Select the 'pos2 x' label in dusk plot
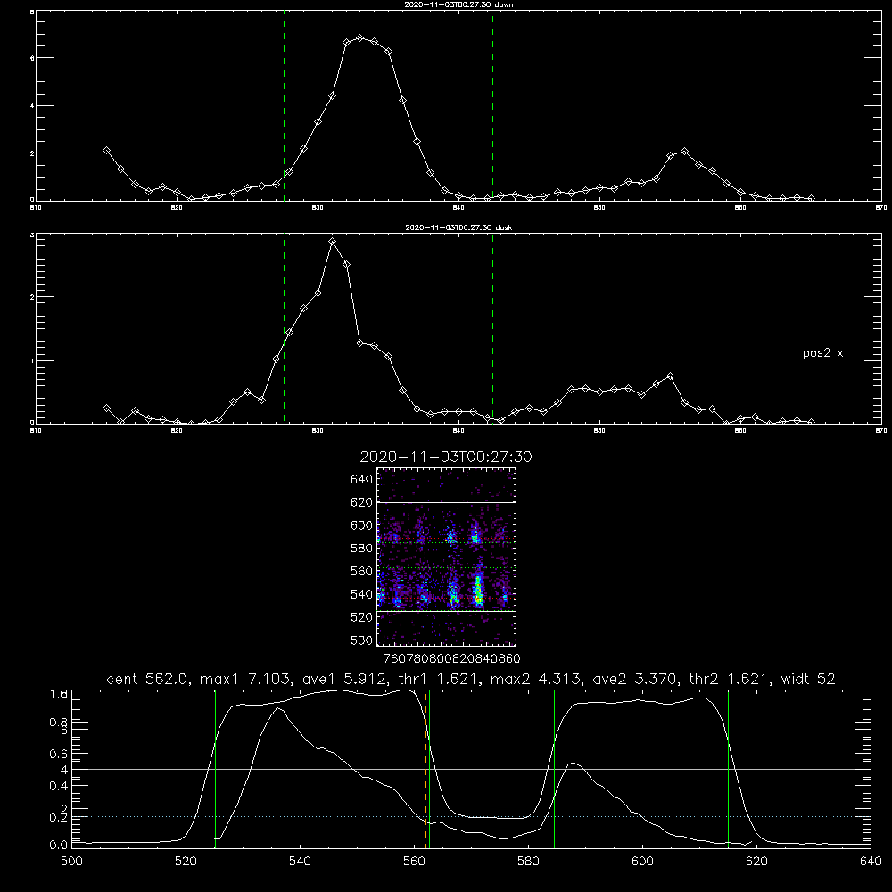The width and height of the screenshot is (892, 892). (x=822, y=353)
